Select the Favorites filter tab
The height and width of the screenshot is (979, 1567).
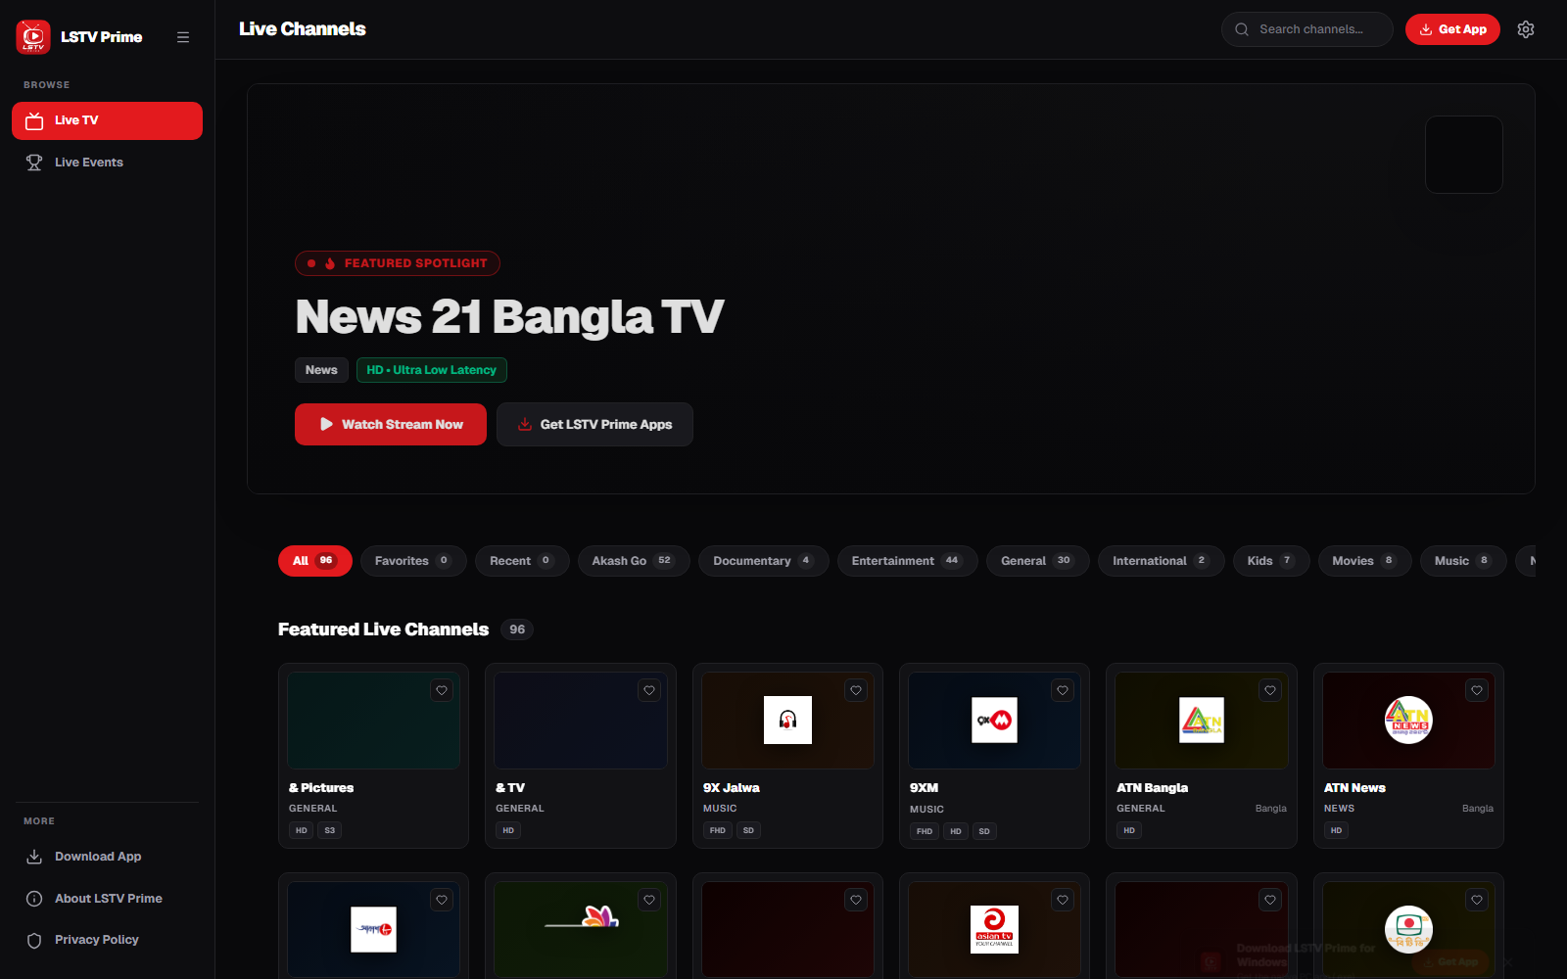[x=413, y=561]
